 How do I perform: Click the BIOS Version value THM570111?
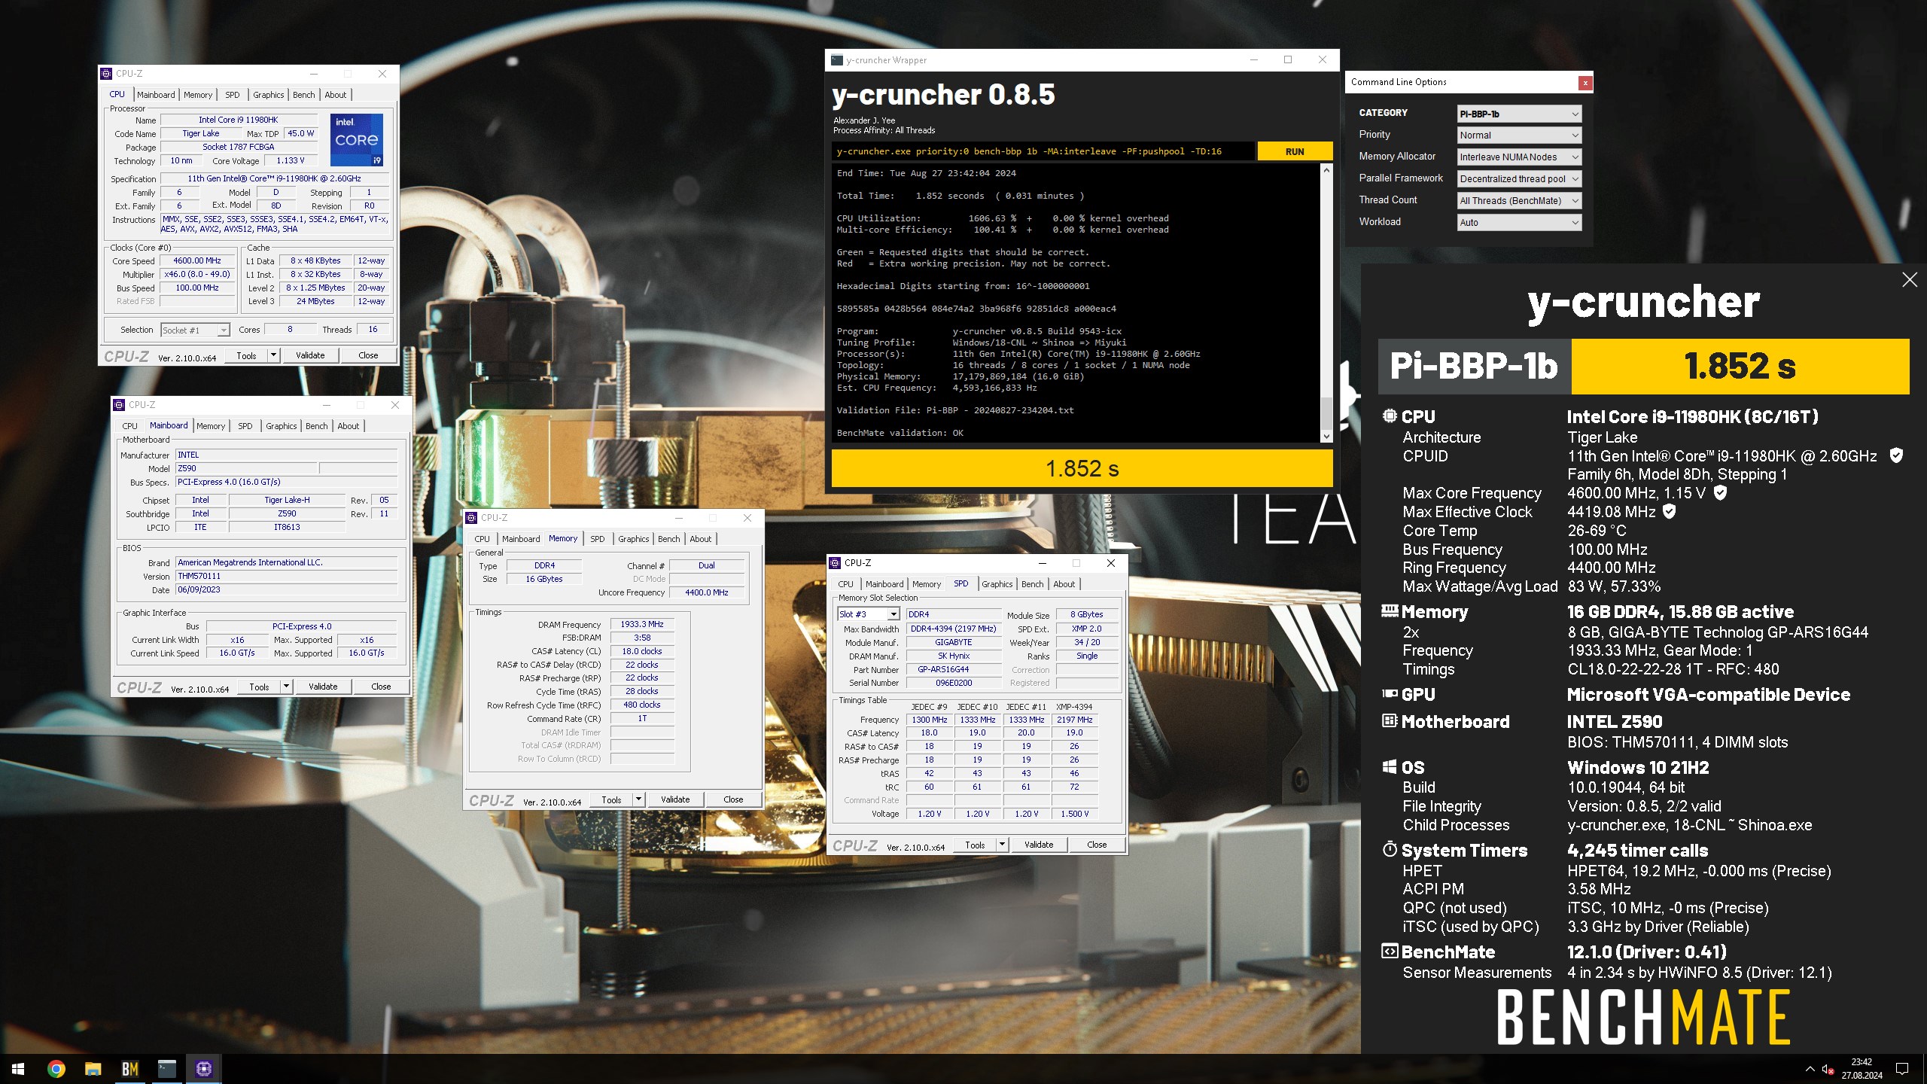tap(286, 577)
